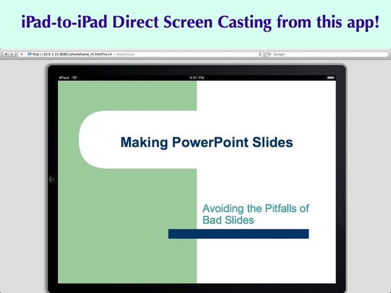The width and height of the screenshot is (391, 293).
Task: Click the 'iPad' carrier label in status bar
Action: point(64,78)
